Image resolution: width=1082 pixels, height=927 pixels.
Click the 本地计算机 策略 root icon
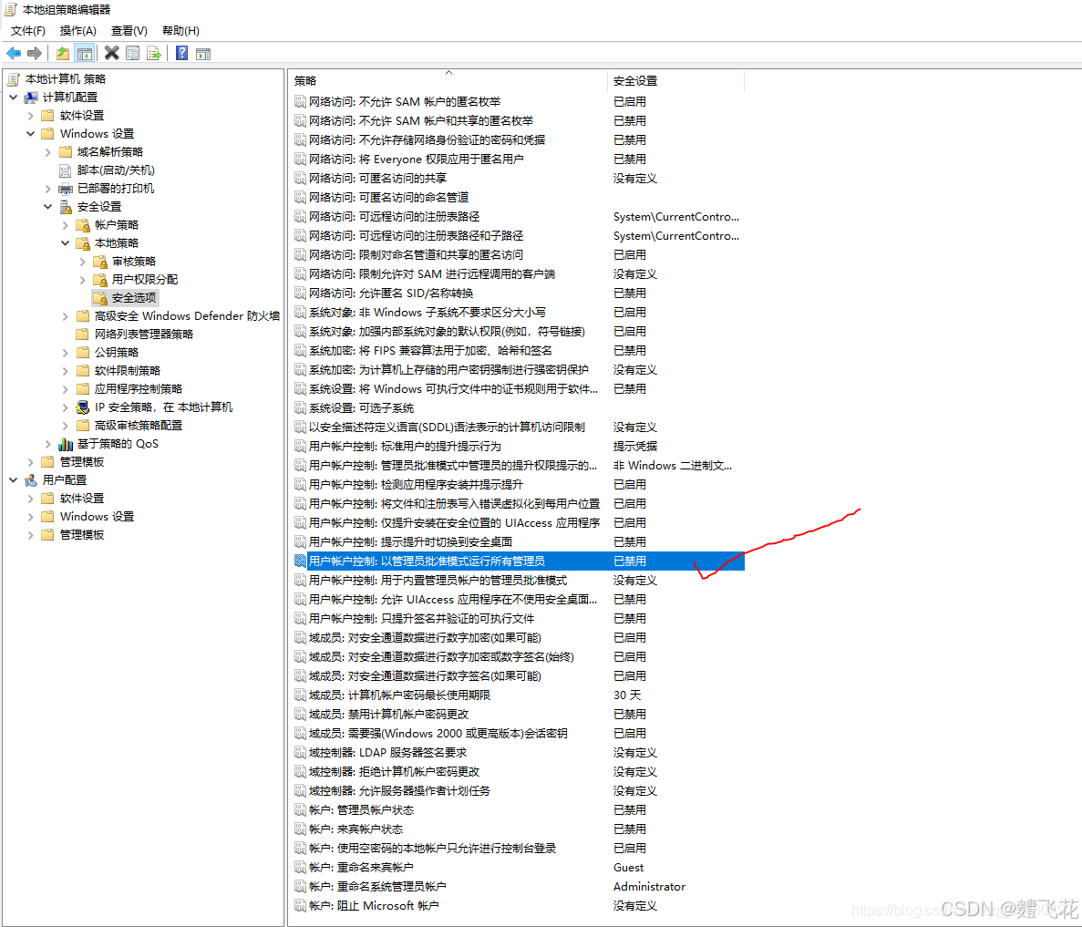pyautogui.click(x=13, y=79)
